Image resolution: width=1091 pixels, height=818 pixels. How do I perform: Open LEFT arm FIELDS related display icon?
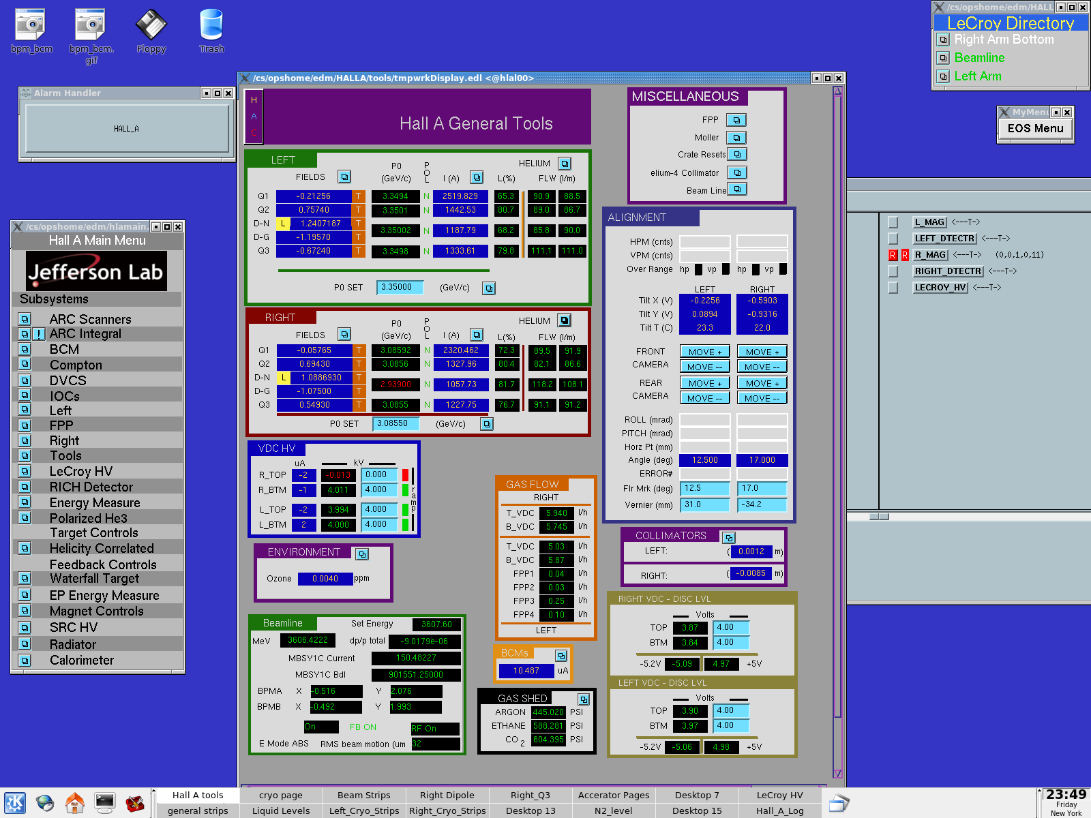click(344, 177)
